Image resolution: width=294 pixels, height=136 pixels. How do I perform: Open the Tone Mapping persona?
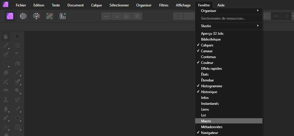[49, 16]
